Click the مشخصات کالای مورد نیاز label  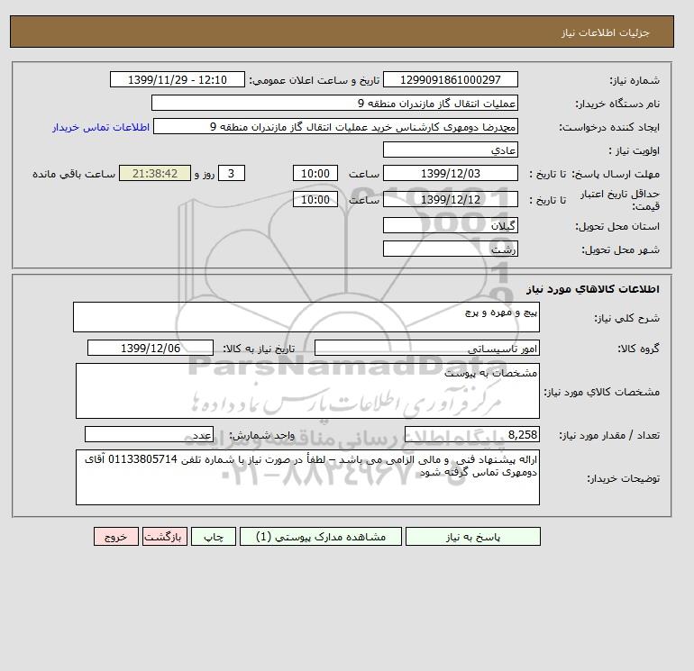601,392
